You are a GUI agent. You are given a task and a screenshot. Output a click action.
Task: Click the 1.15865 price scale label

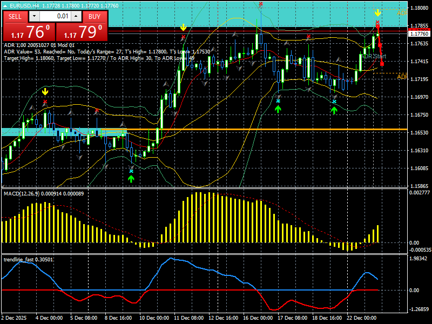[x=420, y=186]
